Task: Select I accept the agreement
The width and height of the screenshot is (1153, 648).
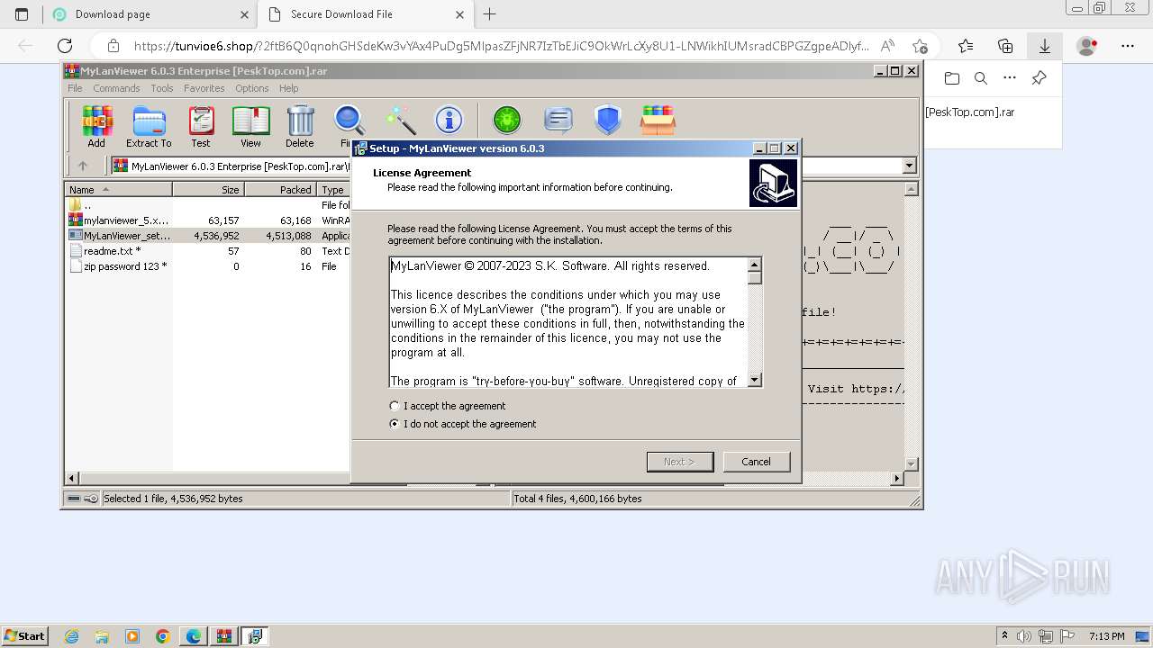Action: click(447, 406)
